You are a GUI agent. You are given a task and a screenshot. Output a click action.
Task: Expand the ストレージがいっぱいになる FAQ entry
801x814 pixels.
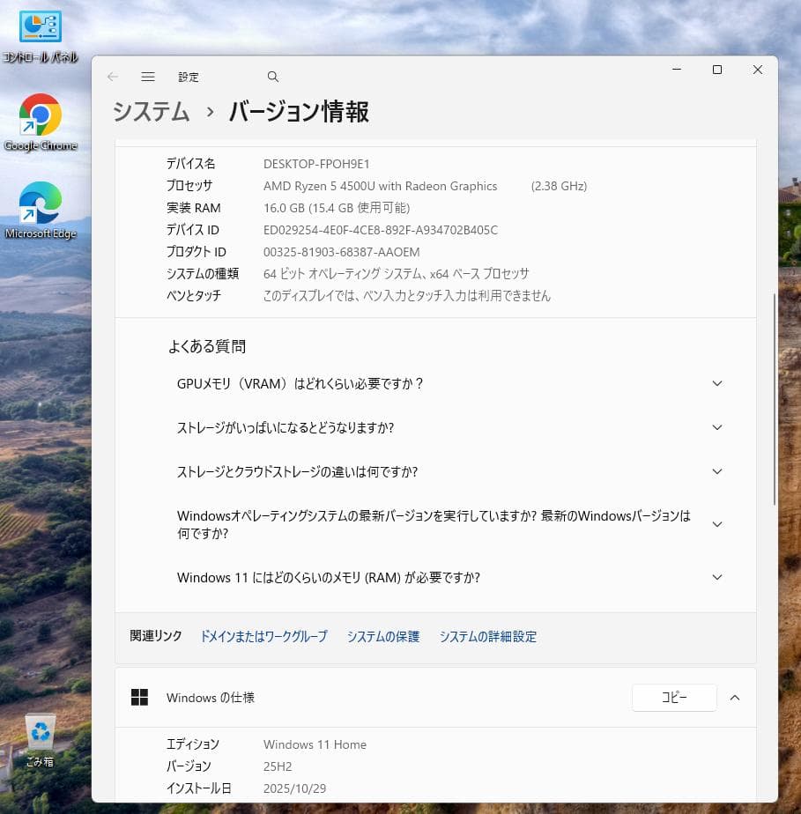pyautogui.click(x=716, y=427)
